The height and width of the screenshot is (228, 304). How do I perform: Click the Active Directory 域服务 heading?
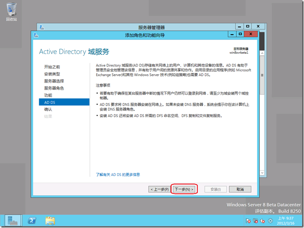point(74,52)
